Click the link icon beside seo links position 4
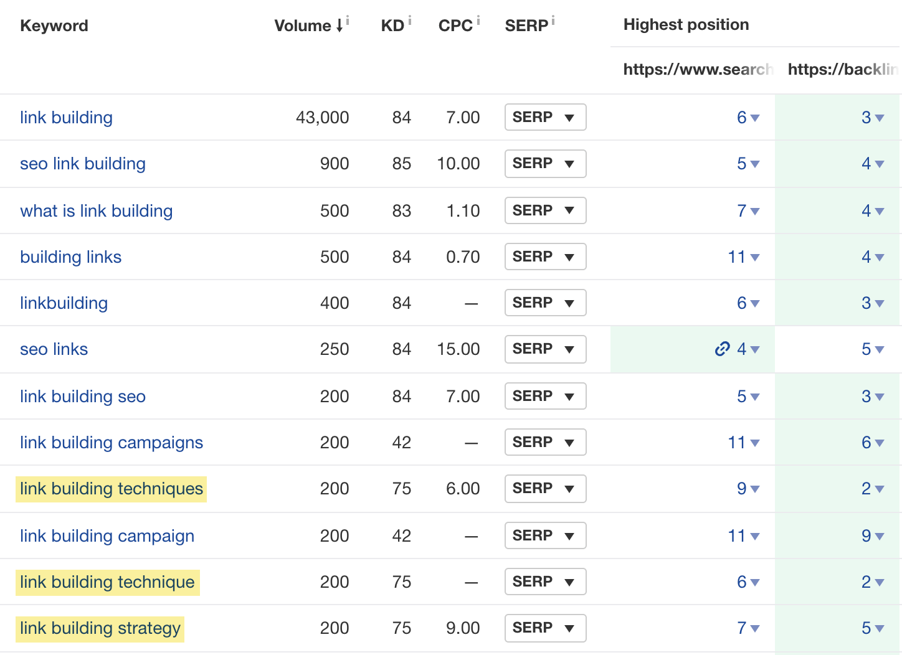 pos(722,349)
